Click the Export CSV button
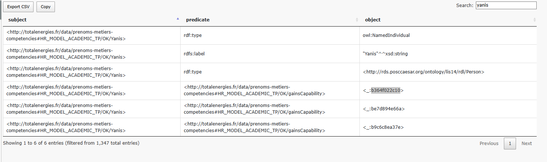Image resolution: width=547 pixels, height=162 pixels. (x=18, y=7)
